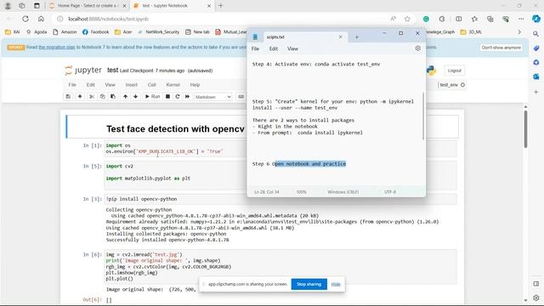Move the selected cell up
The height and width of the screenshot is (306, 544).
coord(125,96)
